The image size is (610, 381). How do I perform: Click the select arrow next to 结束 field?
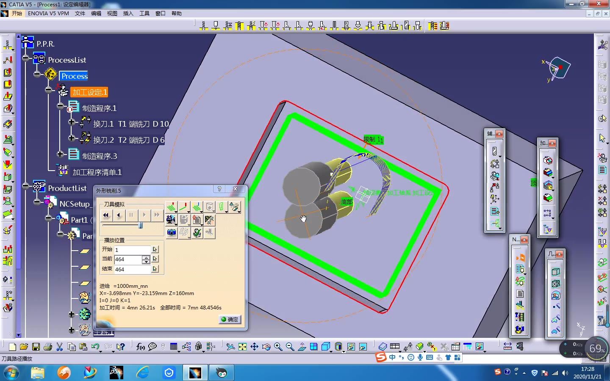pyautogui.click(x=155, y=269)
